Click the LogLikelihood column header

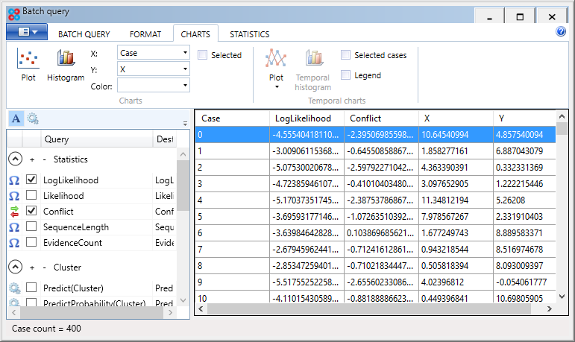pyautogui.click(x=307, y=118)
